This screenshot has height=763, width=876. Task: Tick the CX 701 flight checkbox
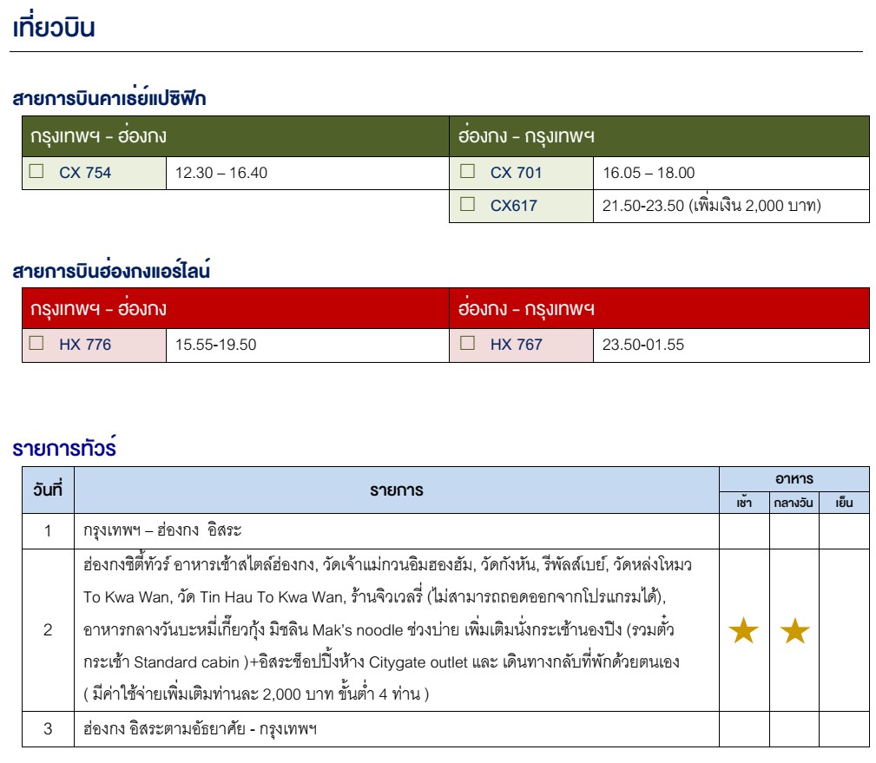(467, 171)
